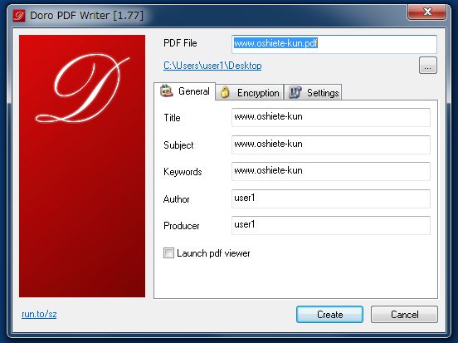
Task: Click the General tab icon
Action: point(167,91)
